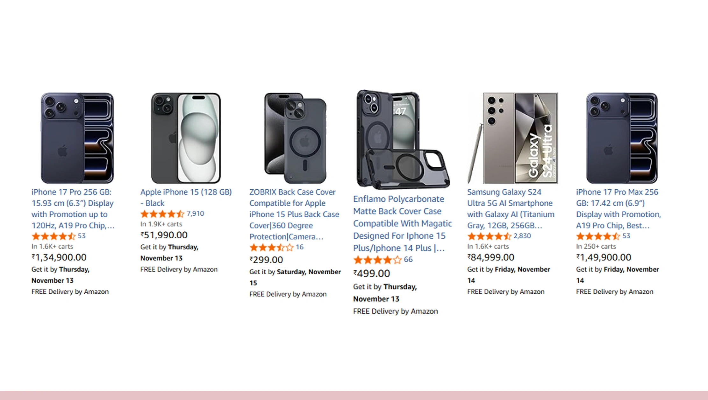The width and height of the screenshot is (708, 400).
Task: View the 2,830 reviews for Galaxy S24 Ultra
Action: [x=522, y=236]
